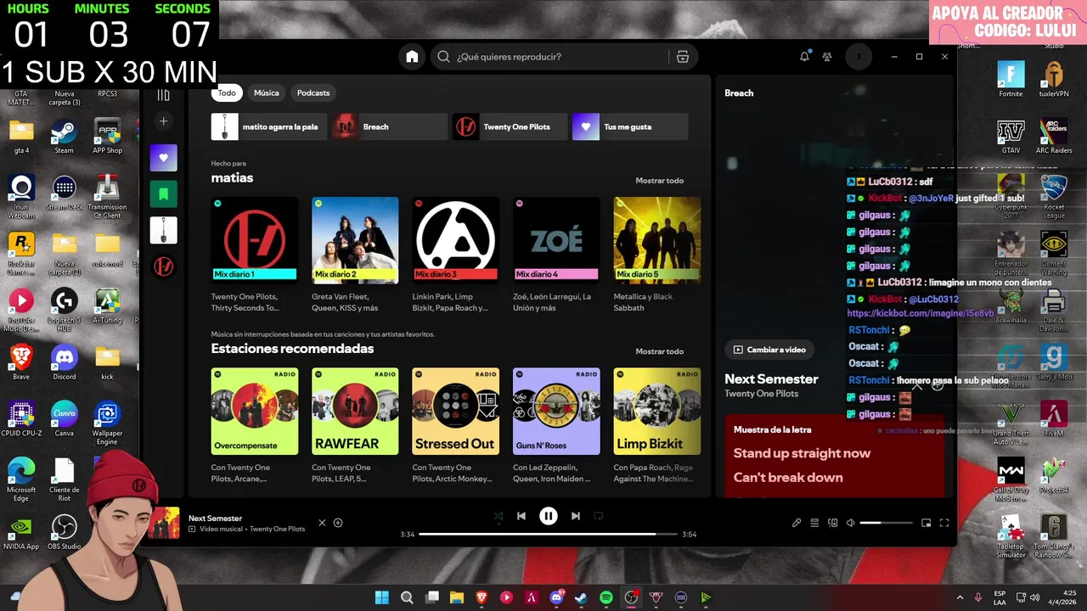Create a new playlist with plus icon

[164, 121]
